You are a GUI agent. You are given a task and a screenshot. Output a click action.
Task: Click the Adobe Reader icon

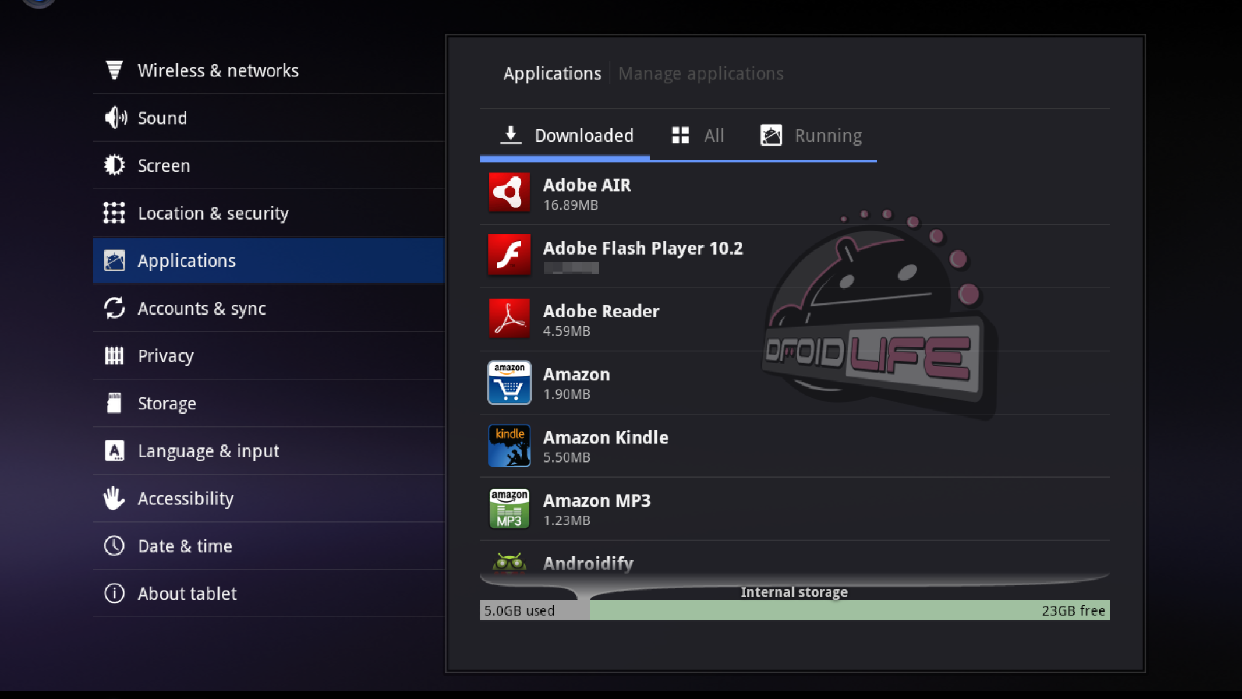(509, 319)
